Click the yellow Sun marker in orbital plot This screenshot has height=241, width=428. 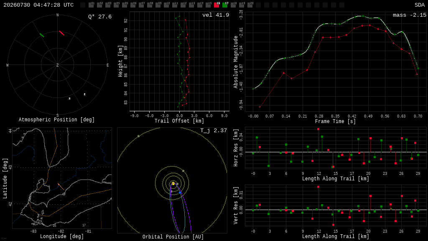(x=173, y=184)
